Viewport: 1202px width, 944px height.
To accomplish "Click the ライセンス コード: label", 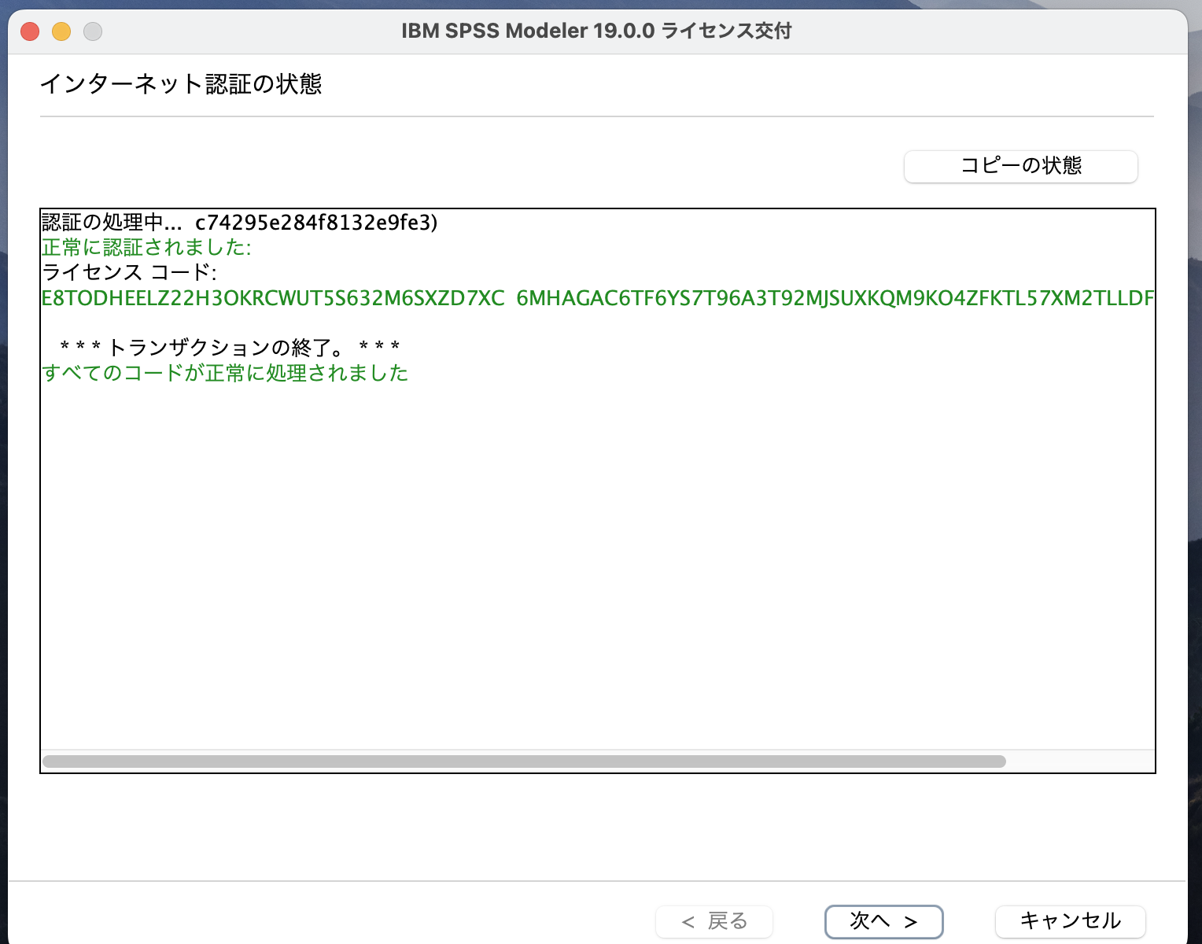I will (129, 272).
